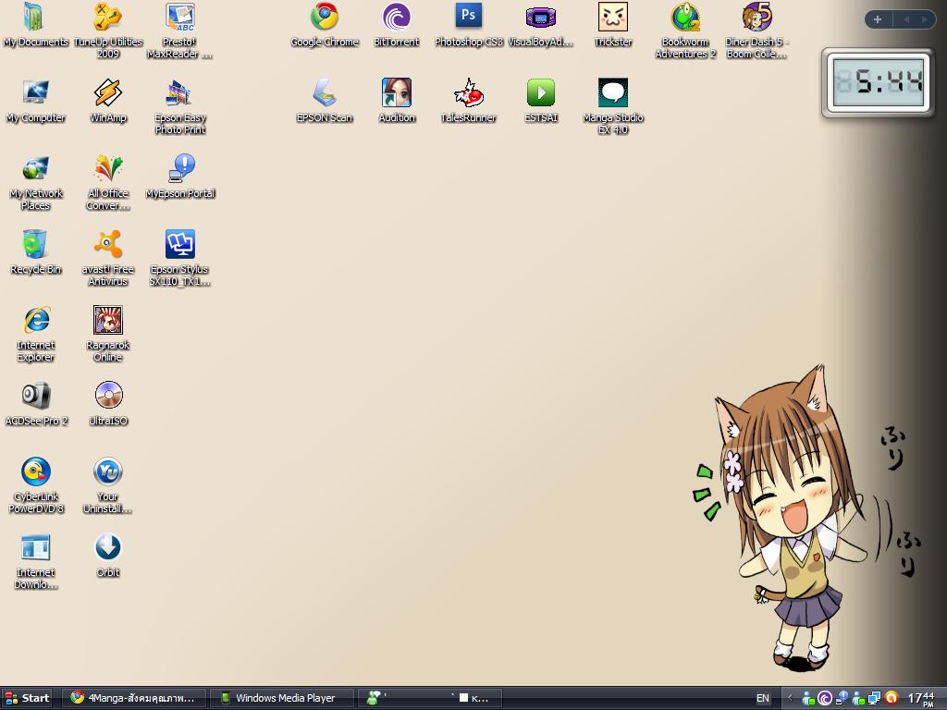This screenshot has width=947, height=710.
Task: Activate the third taskbar window button
Action: click(x=430, y=698)
